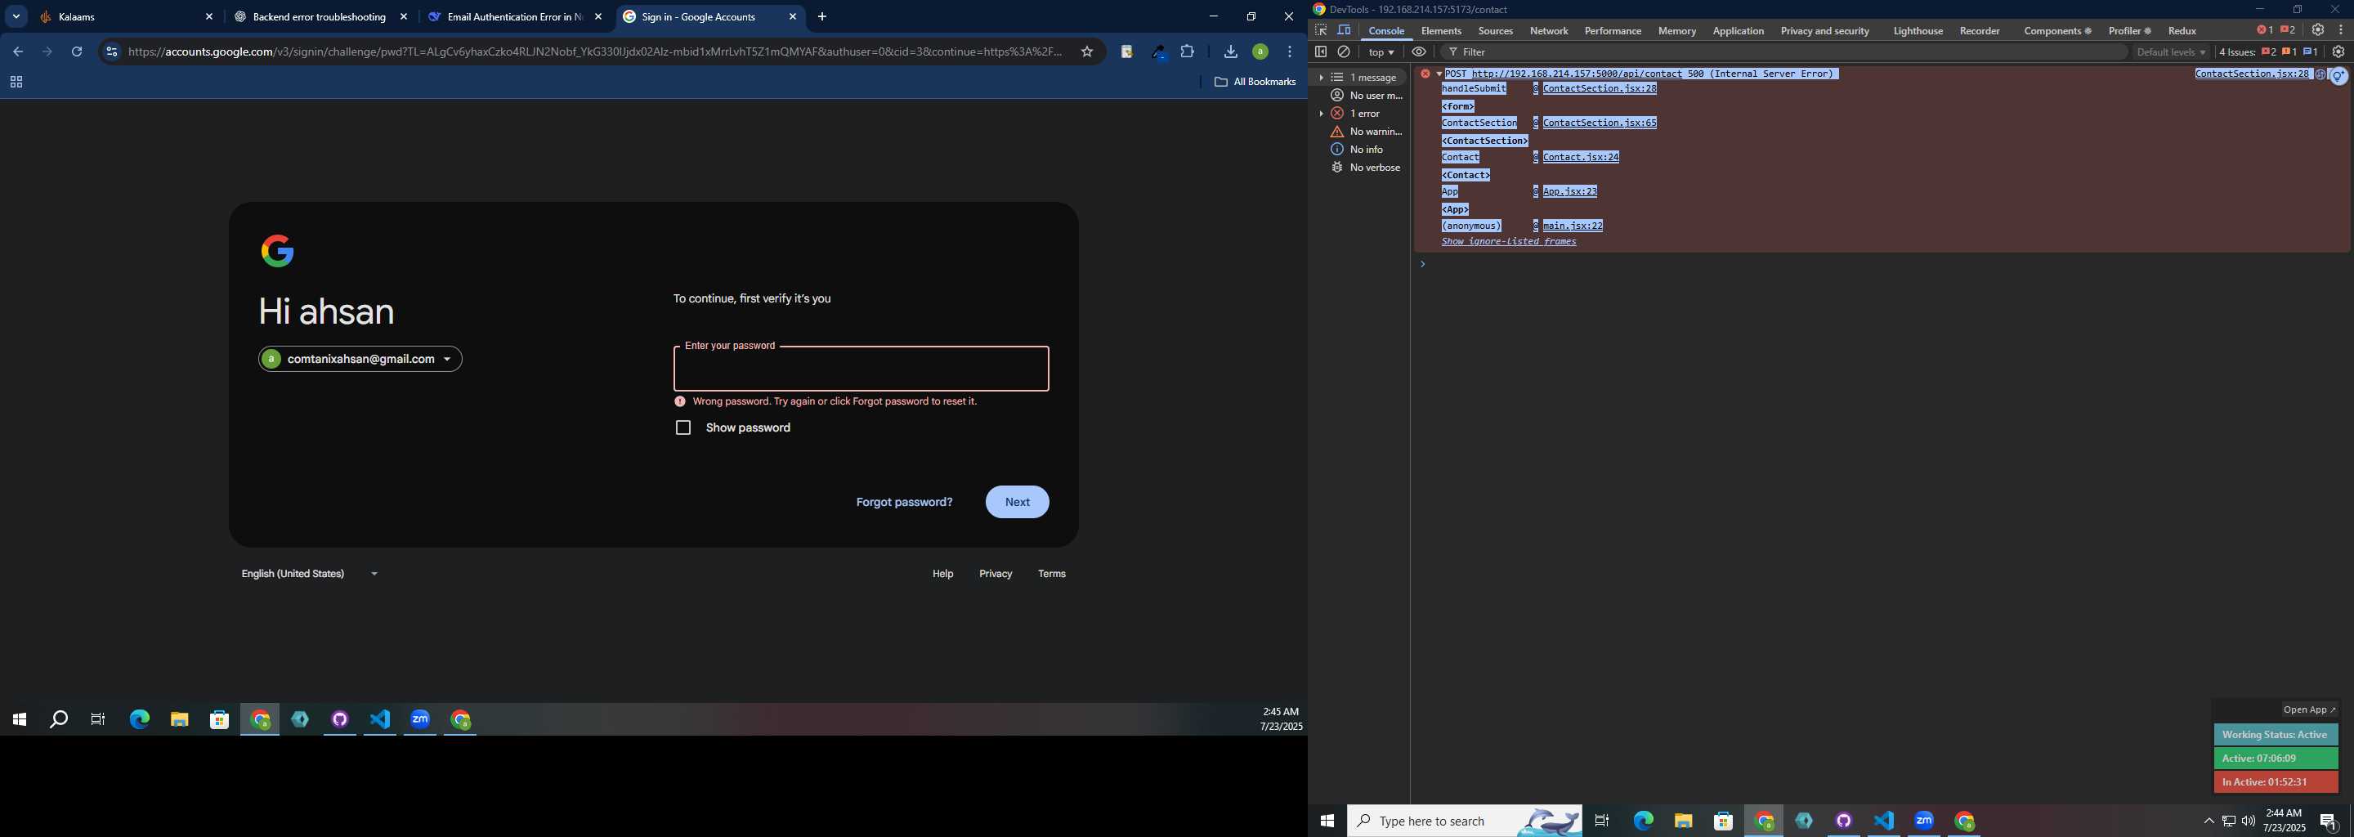Switch to Email Authentication Error tab
The width and height of the screenshot is (2354, 837).
coord(514,16)
